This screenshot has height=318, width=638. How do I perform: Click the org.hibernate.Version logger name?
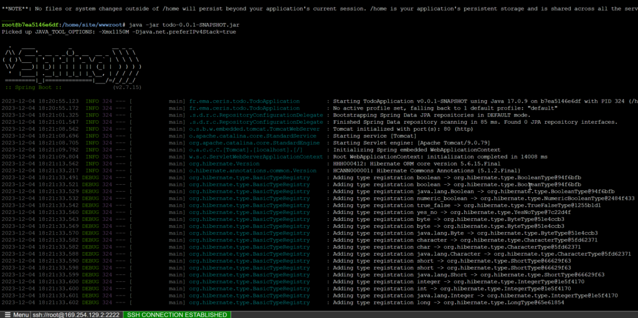pyautogui.click(x=224, y=164)
